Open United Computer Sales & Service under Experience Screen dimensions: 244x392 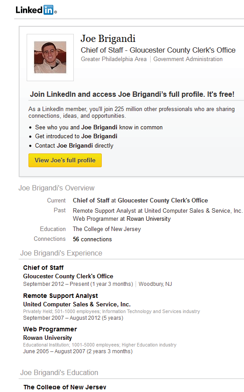(x=77, y=304)
